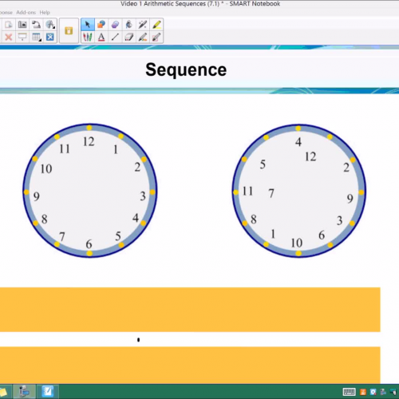Click the Paste icon in the toolbar
The width and height of the screenshot is (399, 399).
point(9,25)
